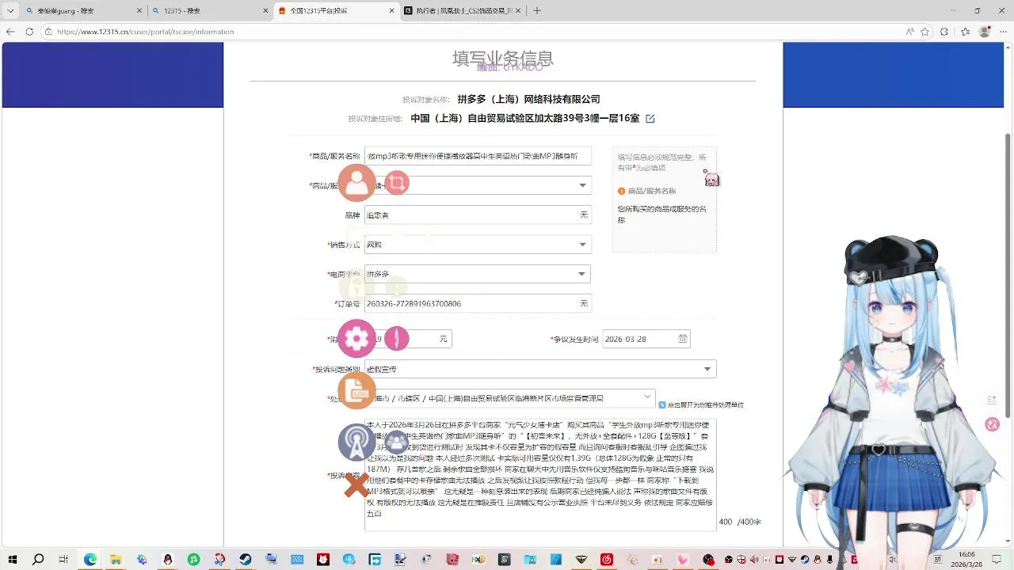1014x570 pixels.
Task: Open browser settings ellipsis menu
Action: click(1003, 32)
